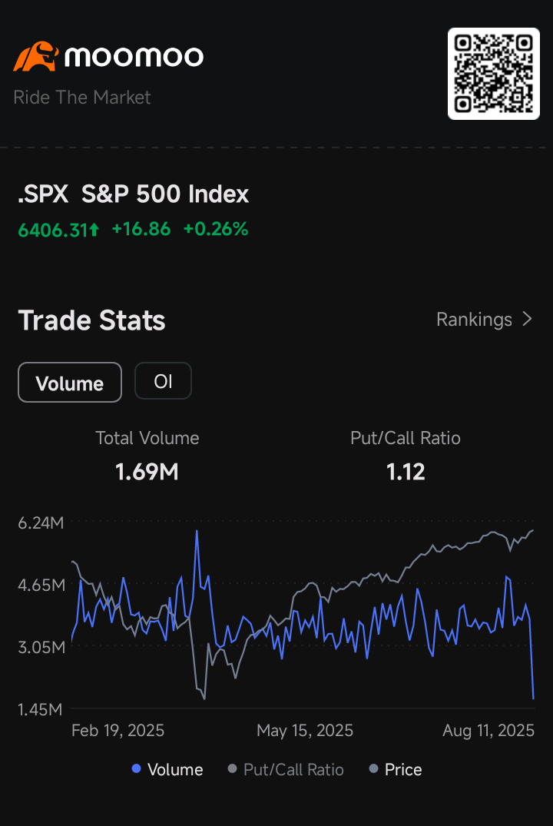553x826 pixels.
Task: Click the Aug 11, 2025 date marker
Action: [x=488, y=731]
